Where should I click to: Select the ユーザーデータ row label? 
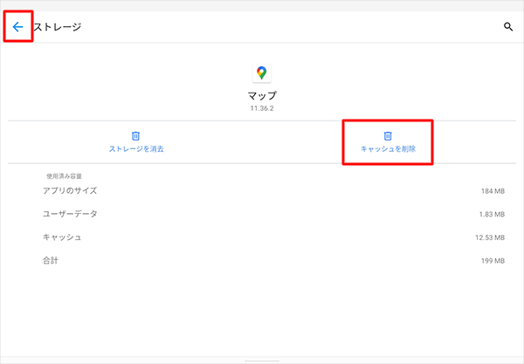[70, 214]
